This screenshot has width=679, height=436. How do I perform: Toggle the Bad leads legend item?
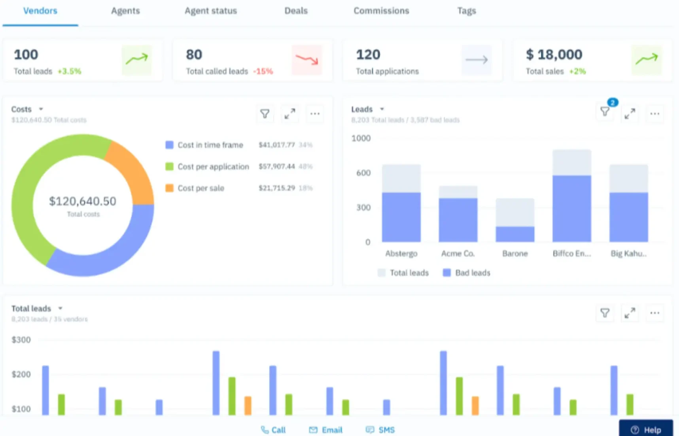(x=467, y=273)
